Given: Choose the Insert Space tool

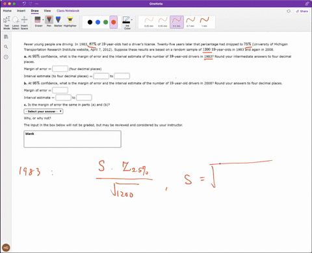Looking at the screenshot, I should tap(24, 22).
